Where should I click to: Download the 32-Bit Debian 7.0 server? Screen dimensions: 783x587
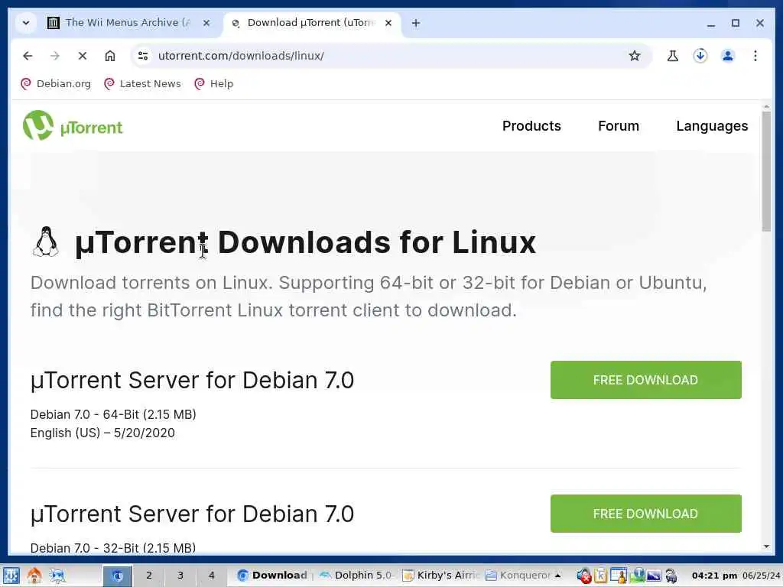(x=645, y=514)
